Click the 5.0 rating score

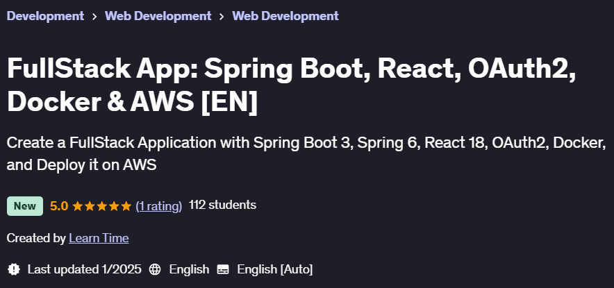pyautogui.click(x=59, y=206)
